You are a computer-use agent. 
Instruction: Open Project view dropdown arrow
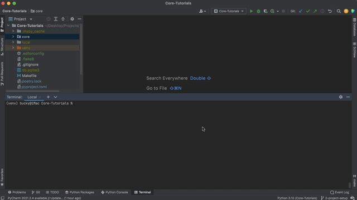(x=31, y=19)
